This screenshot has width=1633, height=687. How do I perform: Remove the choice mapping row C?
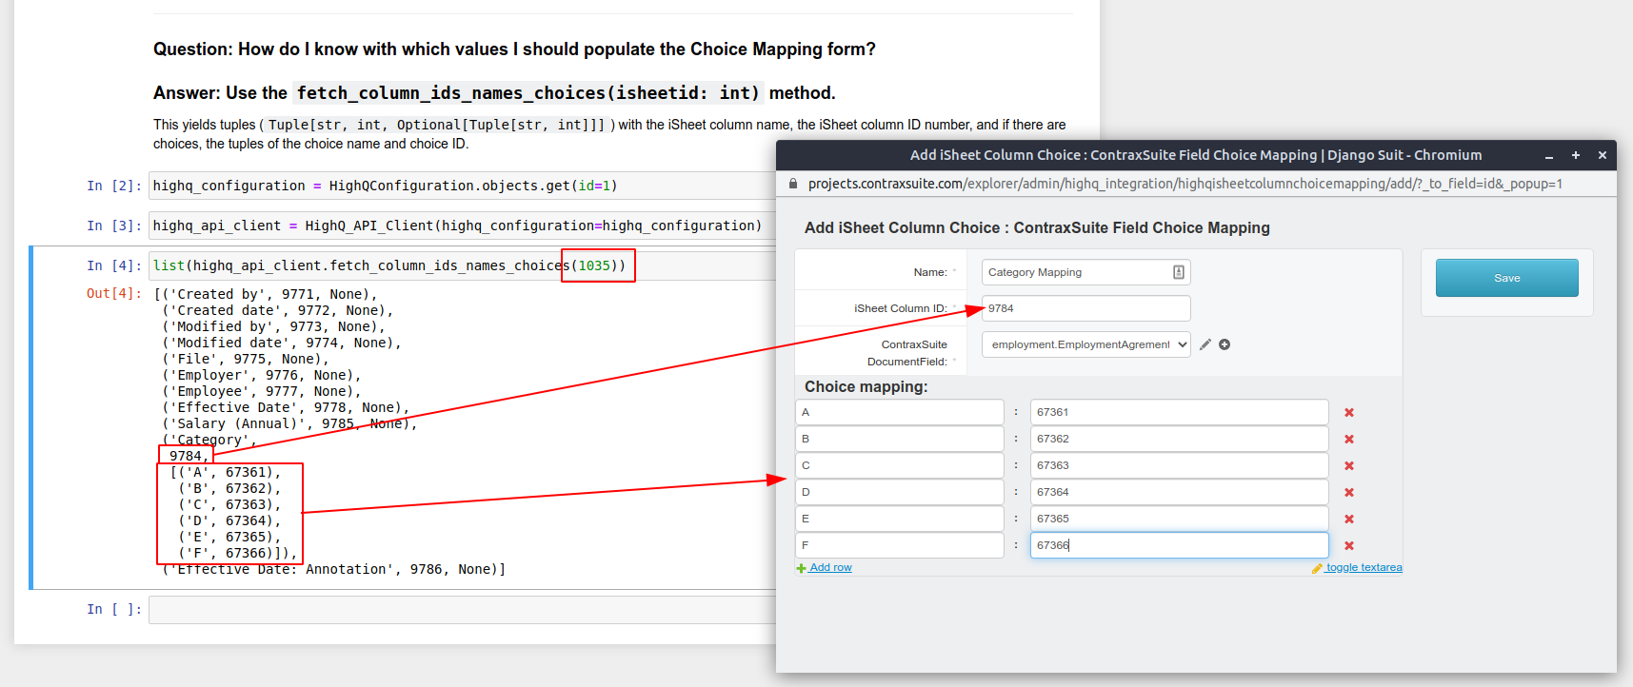coord(1349,466)
